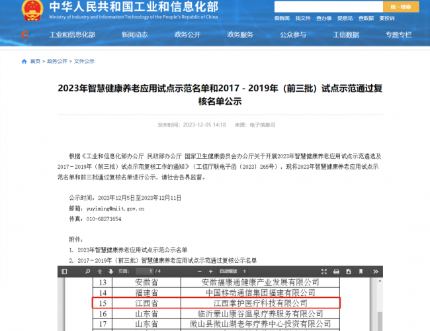Image resolution: width=430 pixels, height=331 pixels.
Task: Open the PDF viewer's additional tools menu
Action: coord(376,271)
